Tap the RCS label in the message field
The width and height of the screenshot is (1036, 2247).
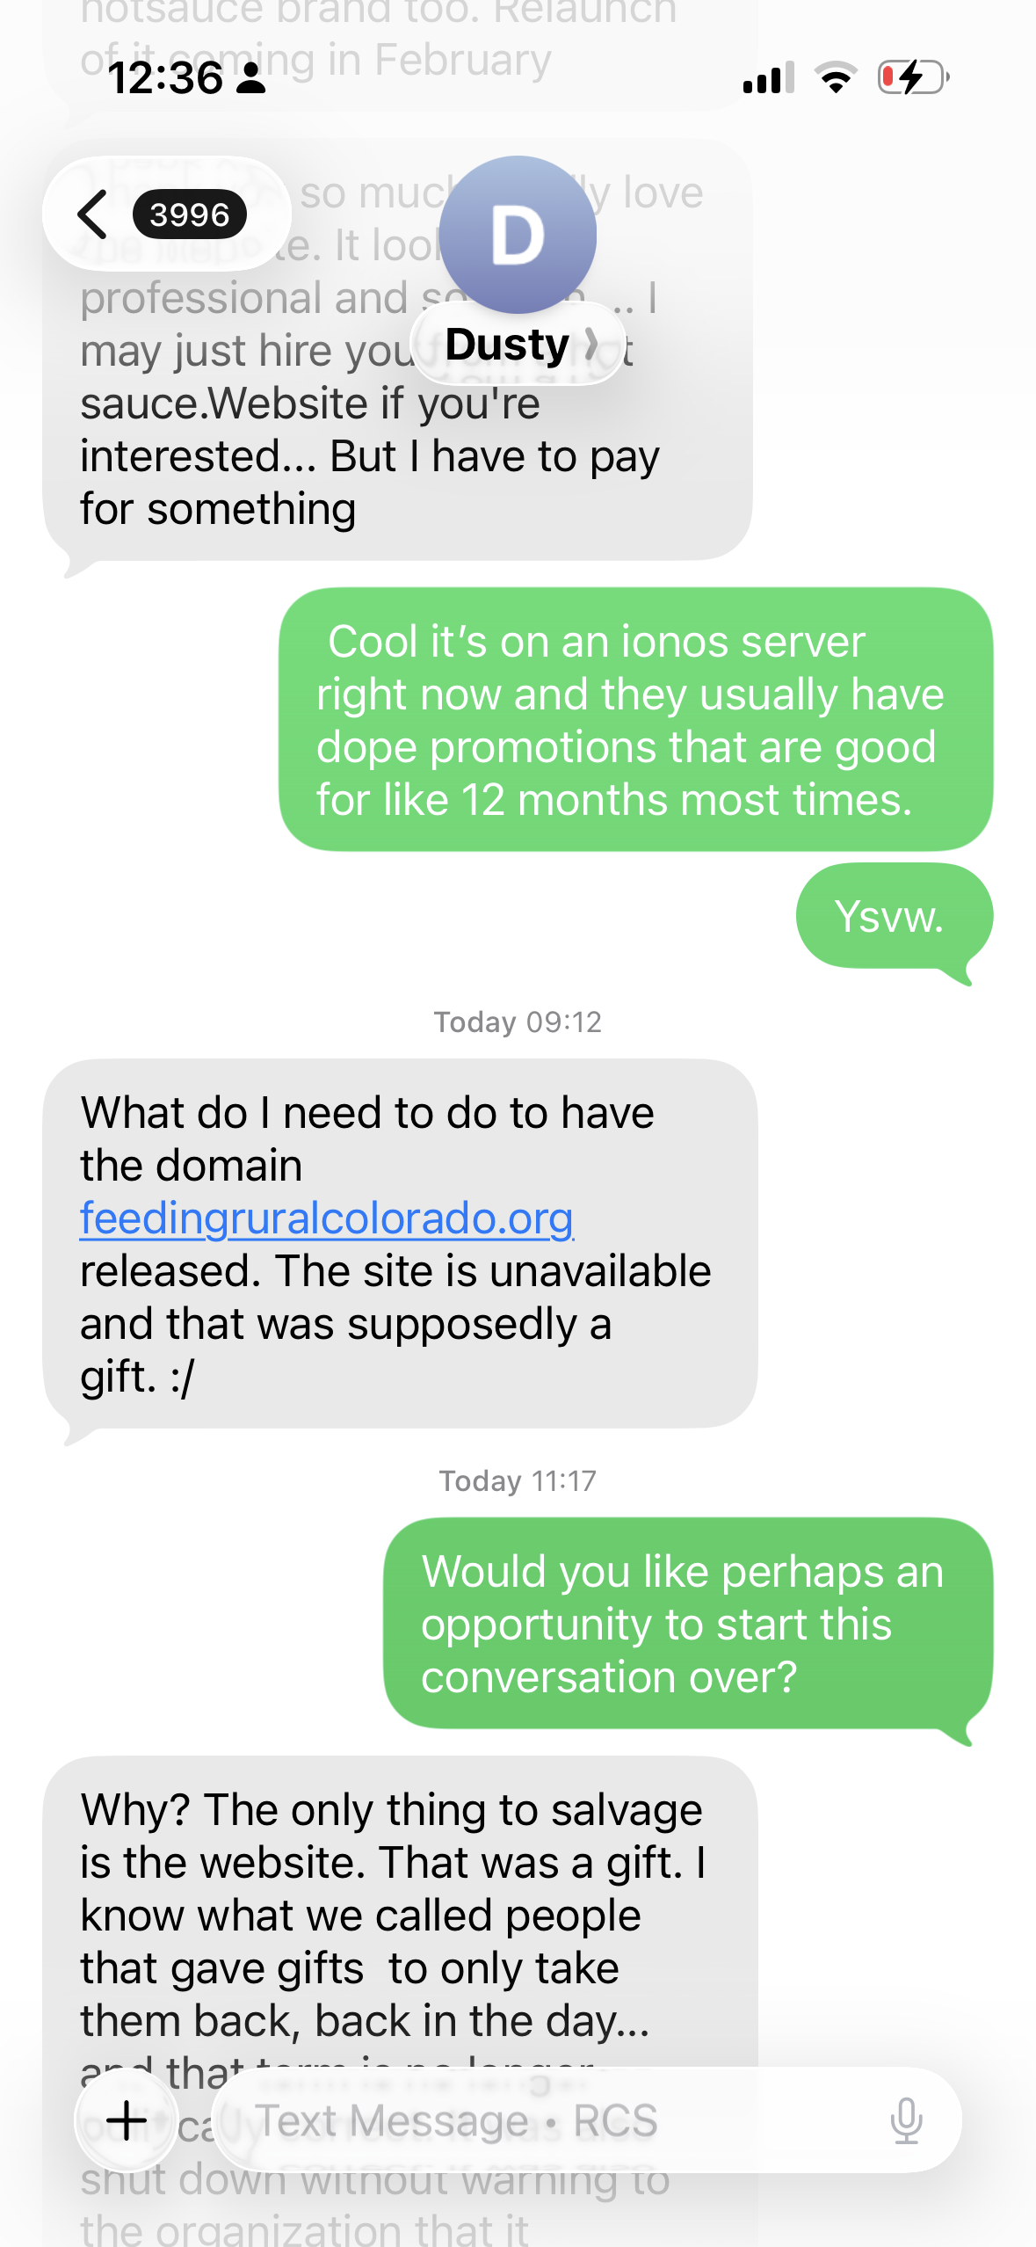coord(614,2120)
